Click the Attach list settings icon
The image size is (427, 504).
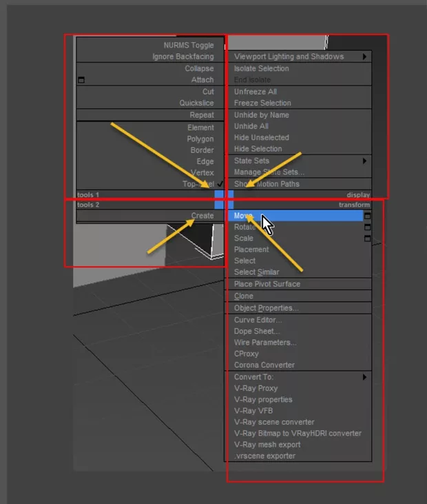[81, 80]
